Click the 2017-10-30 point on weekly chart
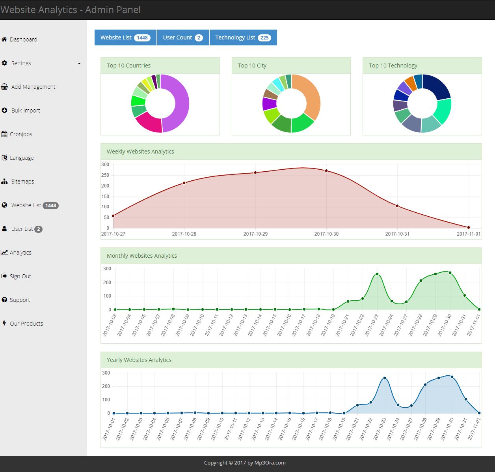The width and height of the screenshot is (495, 472). tap(326, 171)
